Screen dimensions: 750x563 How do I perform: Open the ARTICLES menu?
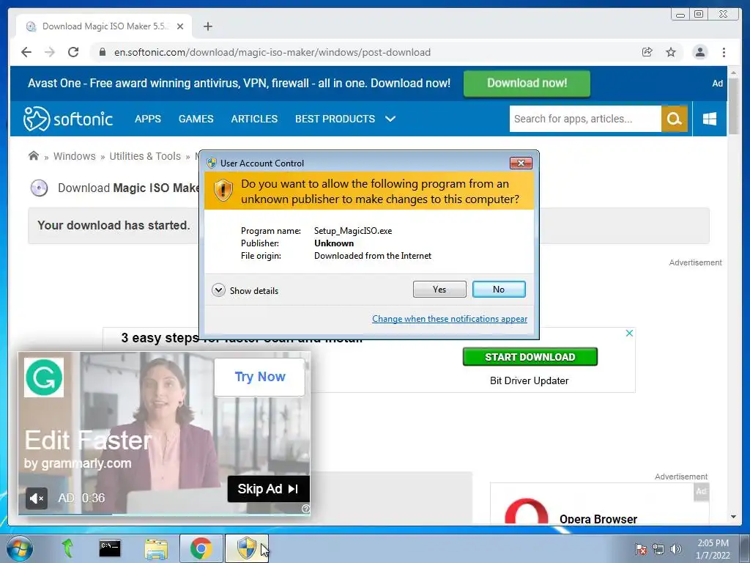pyautogui.click(x=254, y=119)
